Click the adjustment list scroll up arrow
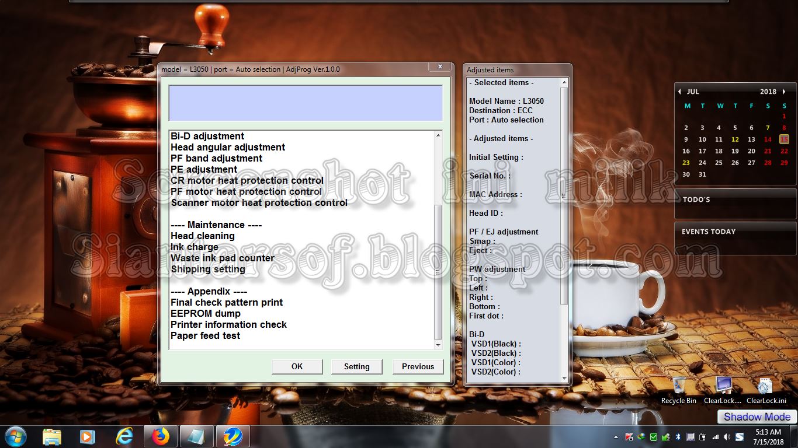 pyautogui.click(x=438, y=135)
